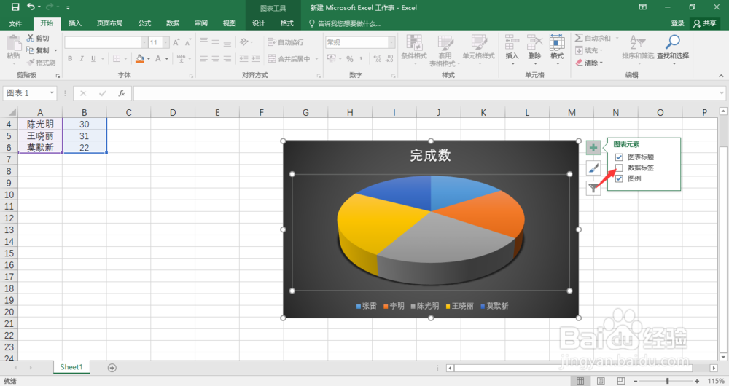
Task: Click the Wrap Text icon
Action: click(x=272, y=42)
